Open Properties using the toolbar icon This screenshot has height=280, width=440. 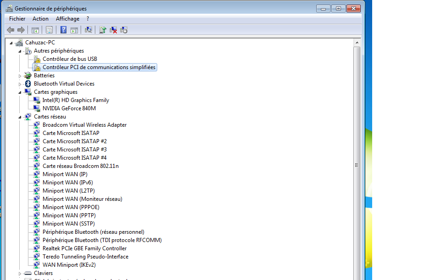click(x=49, y=30)
